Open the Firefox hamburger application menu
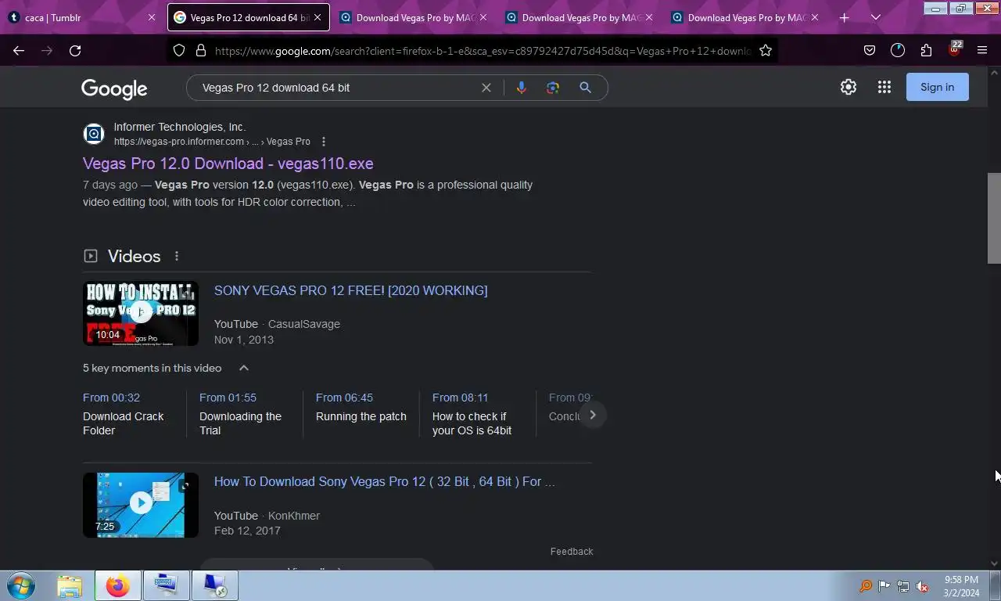 point(982,50)
